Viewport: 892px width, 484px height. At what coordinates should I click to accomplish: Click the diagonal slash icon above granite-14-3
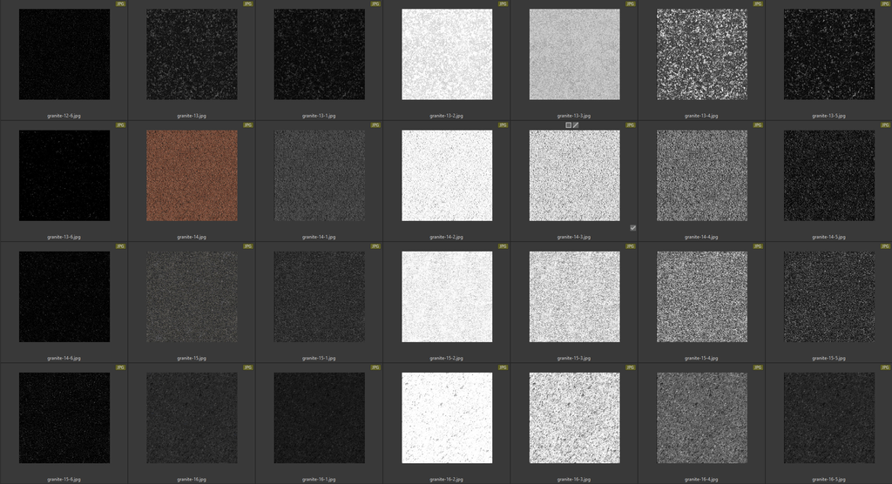[x=576, y=125]
